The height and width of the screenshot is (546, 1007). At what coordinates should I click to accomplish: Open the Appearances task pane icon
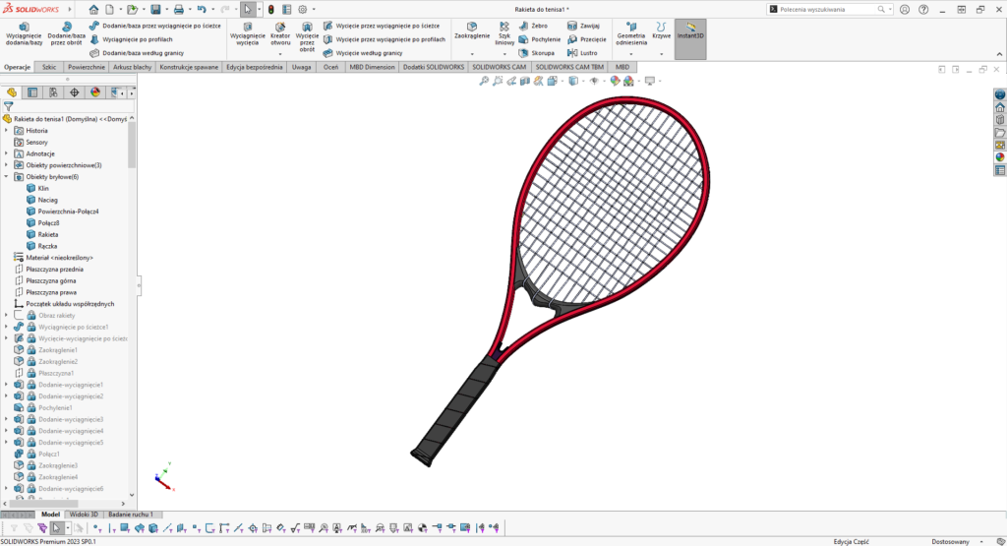(1000, 156)
